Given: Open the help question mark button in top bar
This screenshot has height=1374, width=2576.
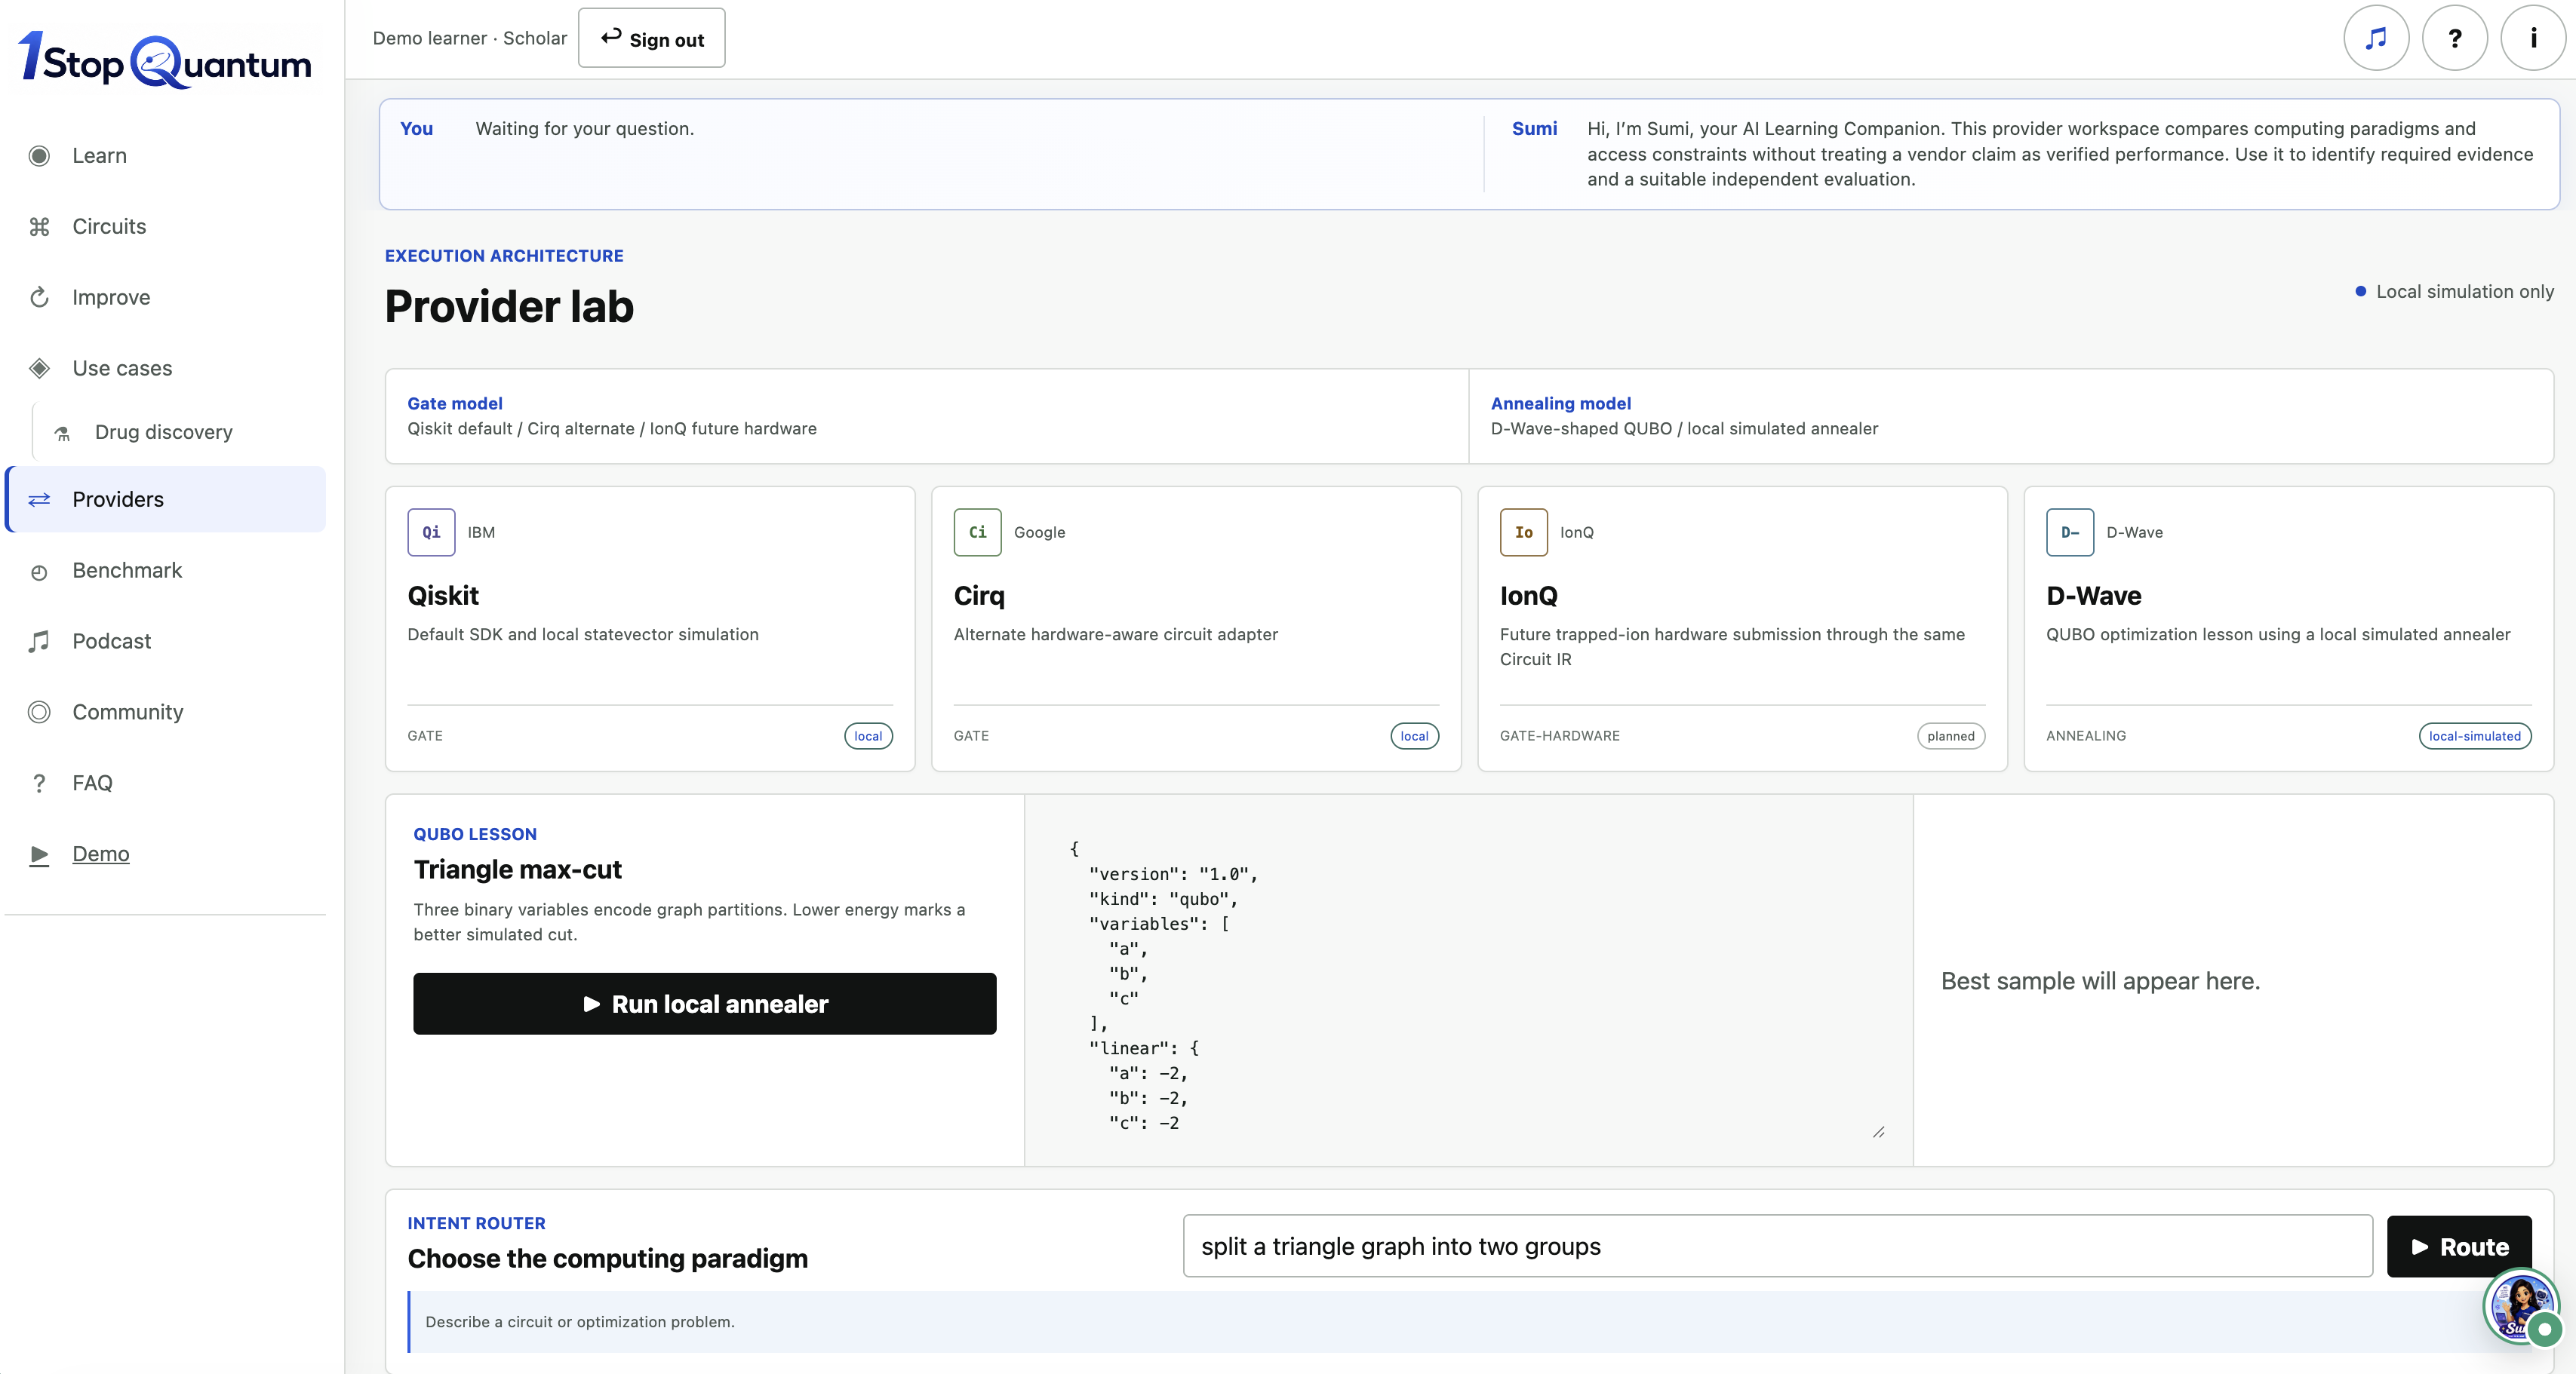Looking at the screenshot, I should coord(2454,38).
